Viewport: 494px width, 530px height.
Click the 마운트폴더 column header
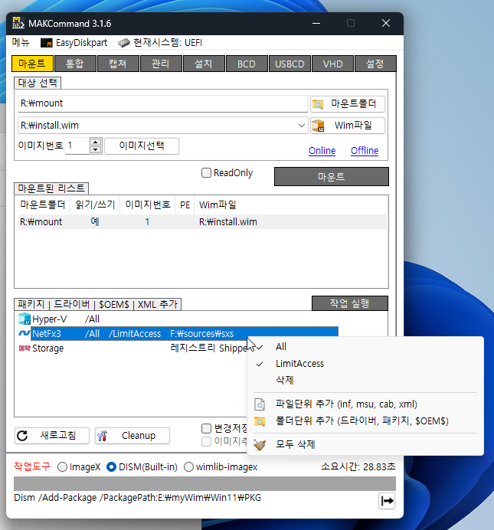click(x=43, y=204)
